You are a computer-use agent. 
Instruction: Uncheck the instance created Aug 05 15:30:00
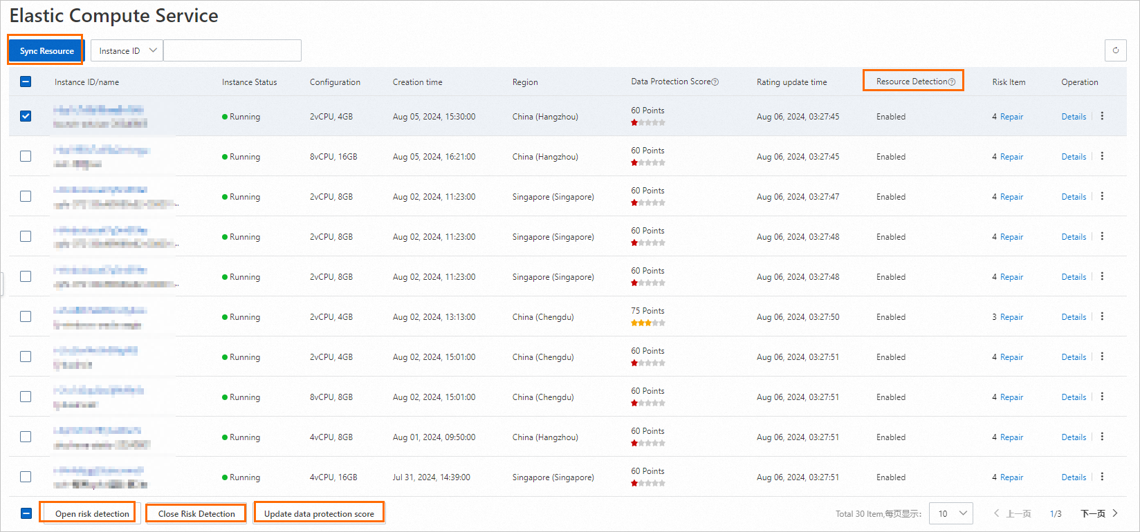pyautogui.click(x=26, y=116)
